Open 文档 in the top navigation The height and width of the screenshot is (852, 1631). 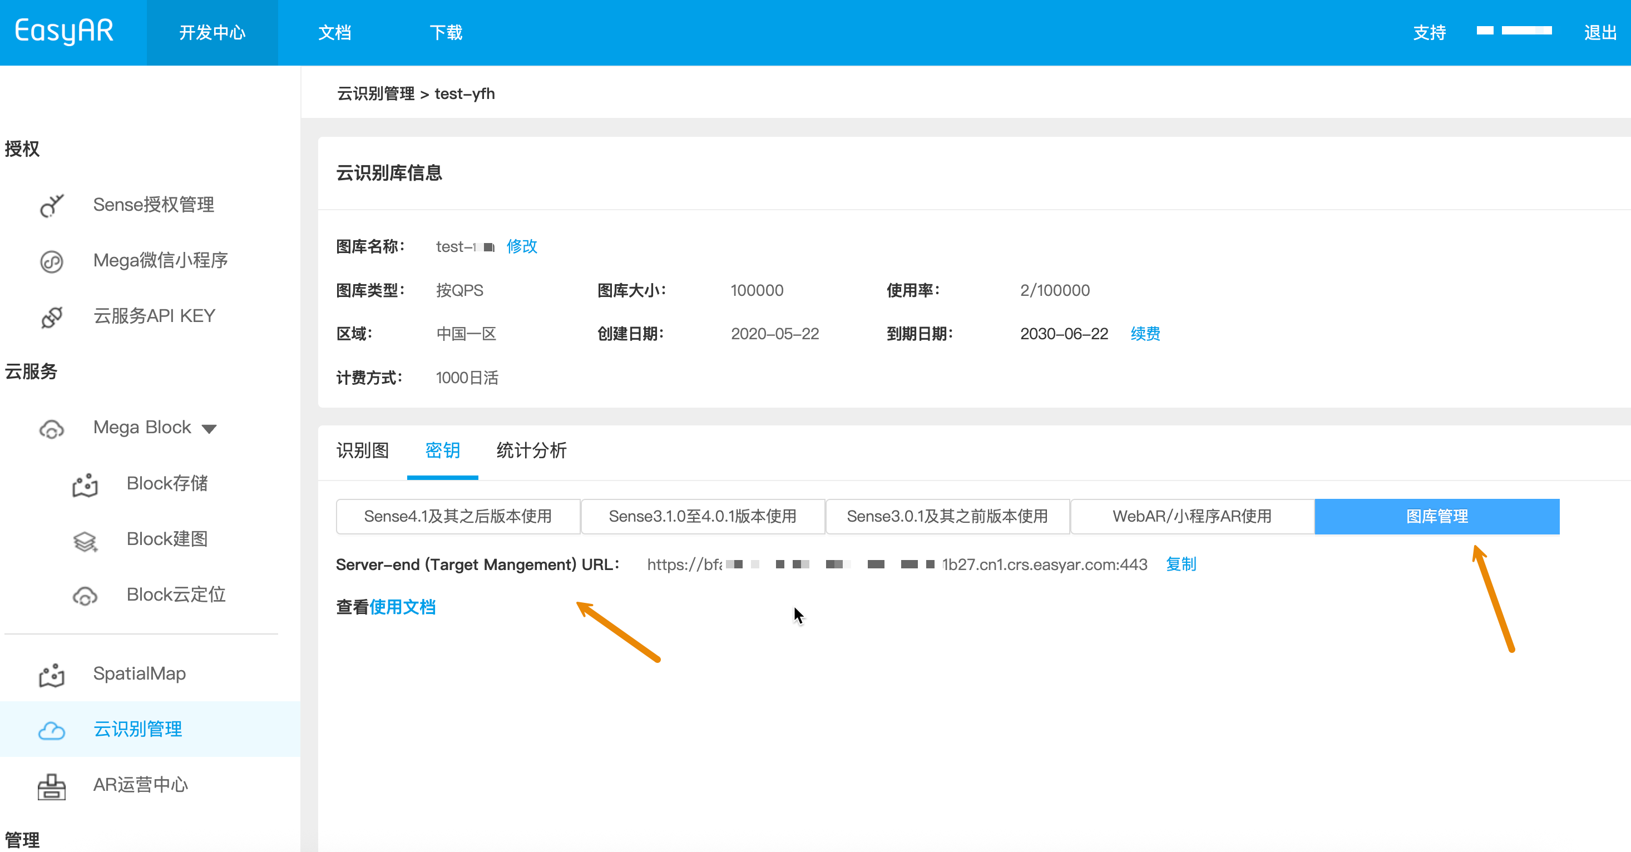click(x=334, y=32)
